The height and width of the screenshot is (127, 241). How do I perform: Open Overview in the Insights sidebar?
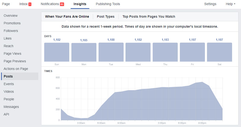(11, 16)
